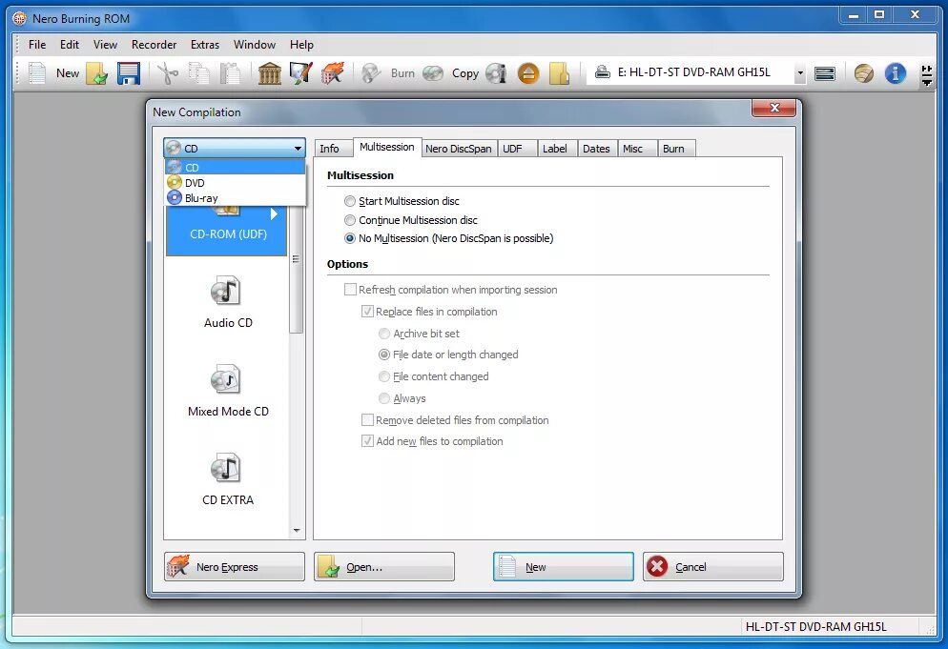
Task: Click the Paste clipboard icon
Action: tap(230, 73)
